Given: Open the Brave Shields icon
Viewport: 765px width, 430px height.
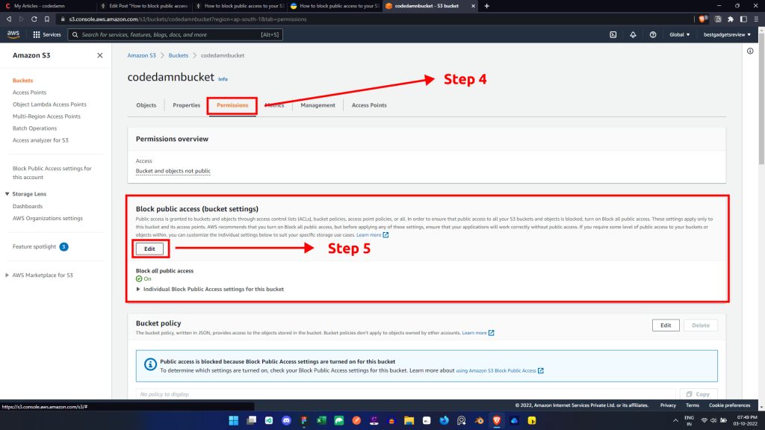Looking at the screenshot, I should (x=702, y=19).
